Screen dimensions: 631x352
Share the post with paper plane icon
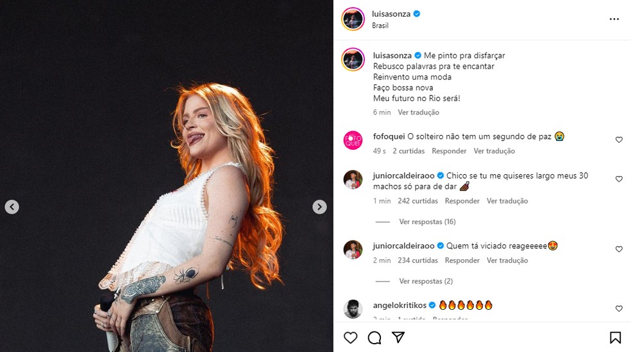(398, 337)
